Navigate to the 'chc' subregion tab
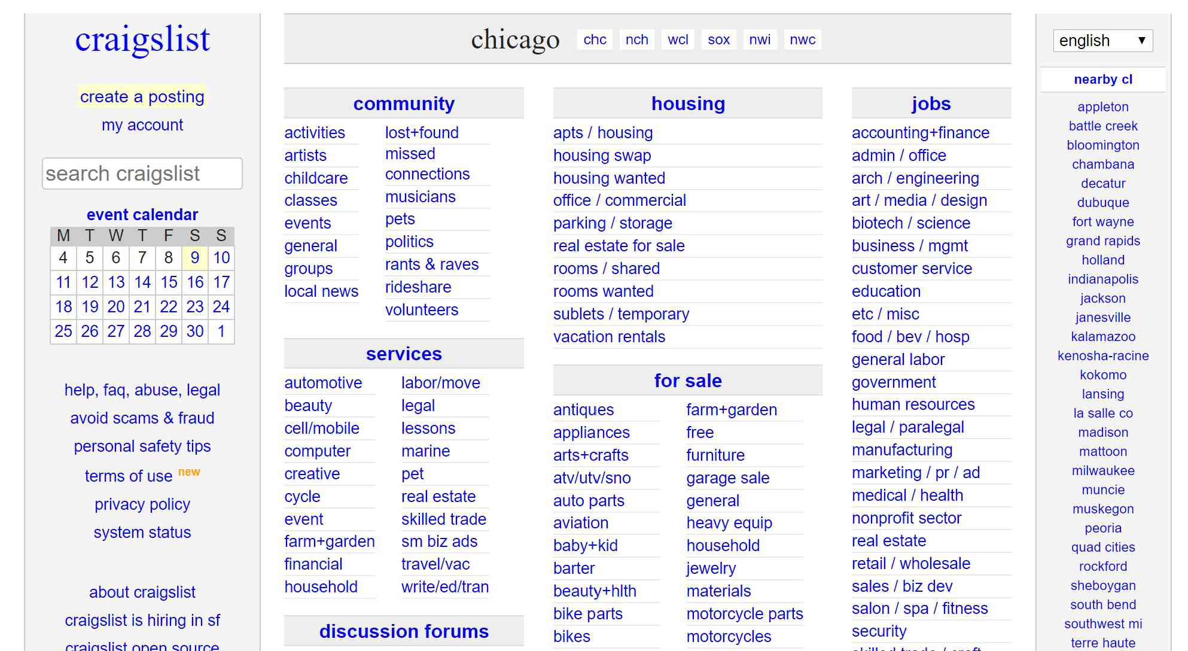1188x651 pixels. [593, 38]
